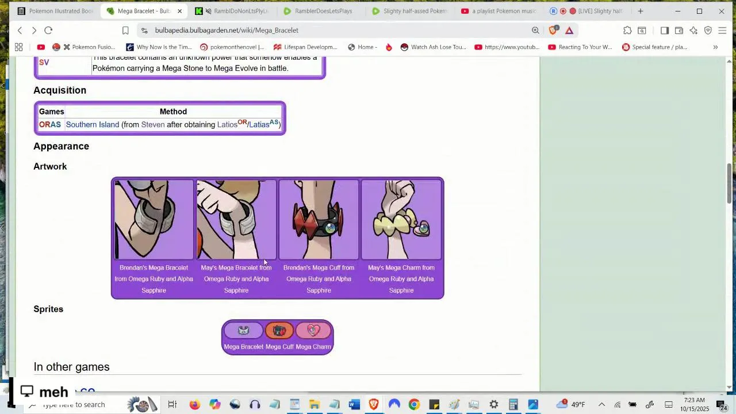Image resolution: width=736 pixels, height=414 pixels.
Task: Switch to RamblDoNonLtsPly muted tab
Action: point(233,11)
